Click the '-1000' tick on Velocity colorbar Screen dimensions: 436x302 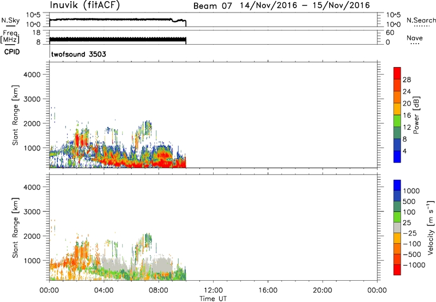point(414,265)
